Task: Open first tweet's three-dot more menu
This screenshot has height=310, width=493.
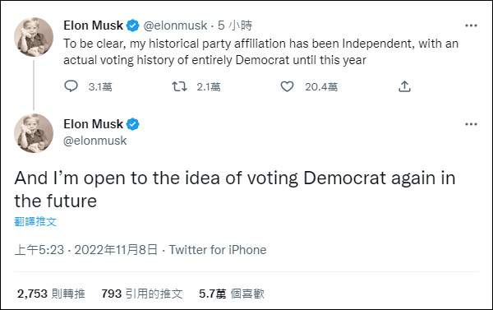Action: [471, 25]
